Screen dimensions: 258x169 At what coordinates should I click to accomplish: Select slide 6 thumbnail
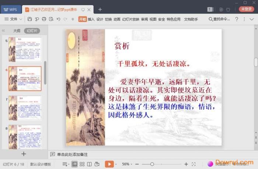tap(25, 78)
